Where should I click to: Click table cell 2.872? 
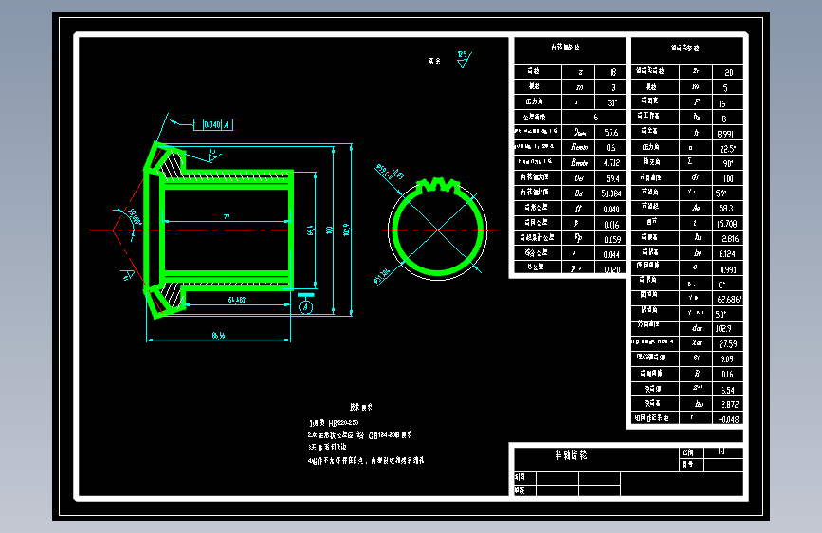(x=729, y=404)
